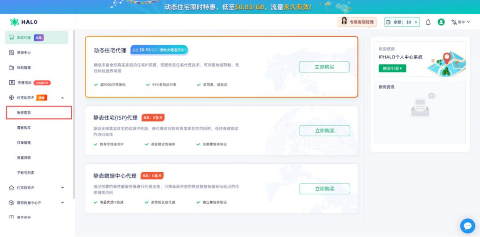Expand the 静态数据中心IP sidebar section
This screenshot has width=480, height=237.
pos(63,203)
